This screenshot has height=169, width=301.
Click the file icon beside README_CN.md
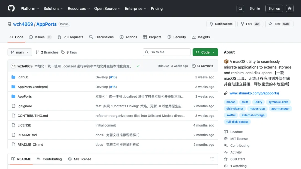coord(13,144)
